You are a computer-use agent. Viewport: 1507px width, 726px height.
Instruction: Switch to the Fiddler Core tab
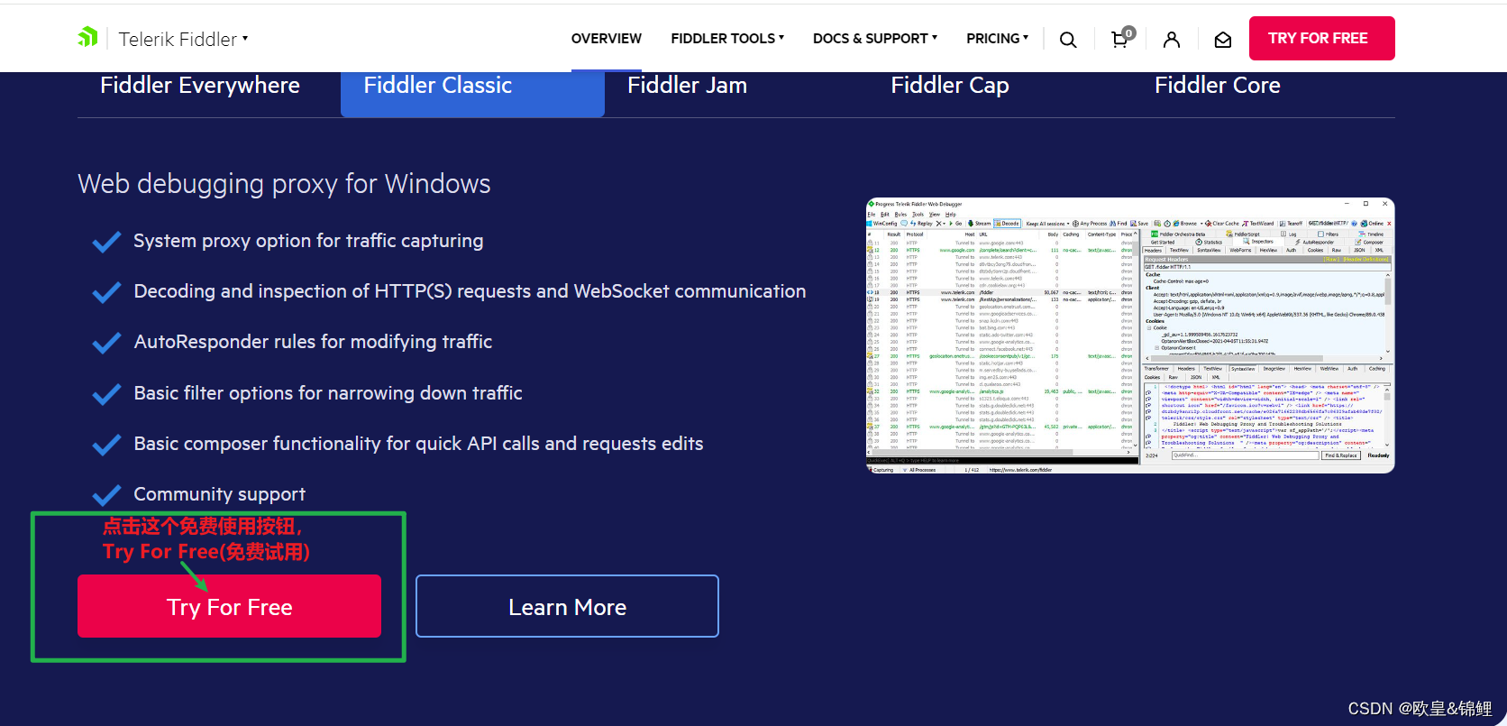[x=1218, y=86]
